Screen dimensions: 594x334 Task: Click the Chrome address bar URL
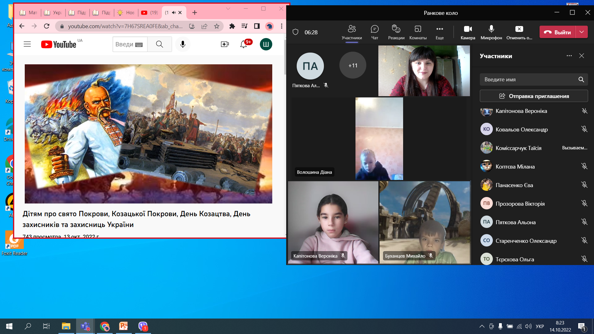(x=125, y=26)
